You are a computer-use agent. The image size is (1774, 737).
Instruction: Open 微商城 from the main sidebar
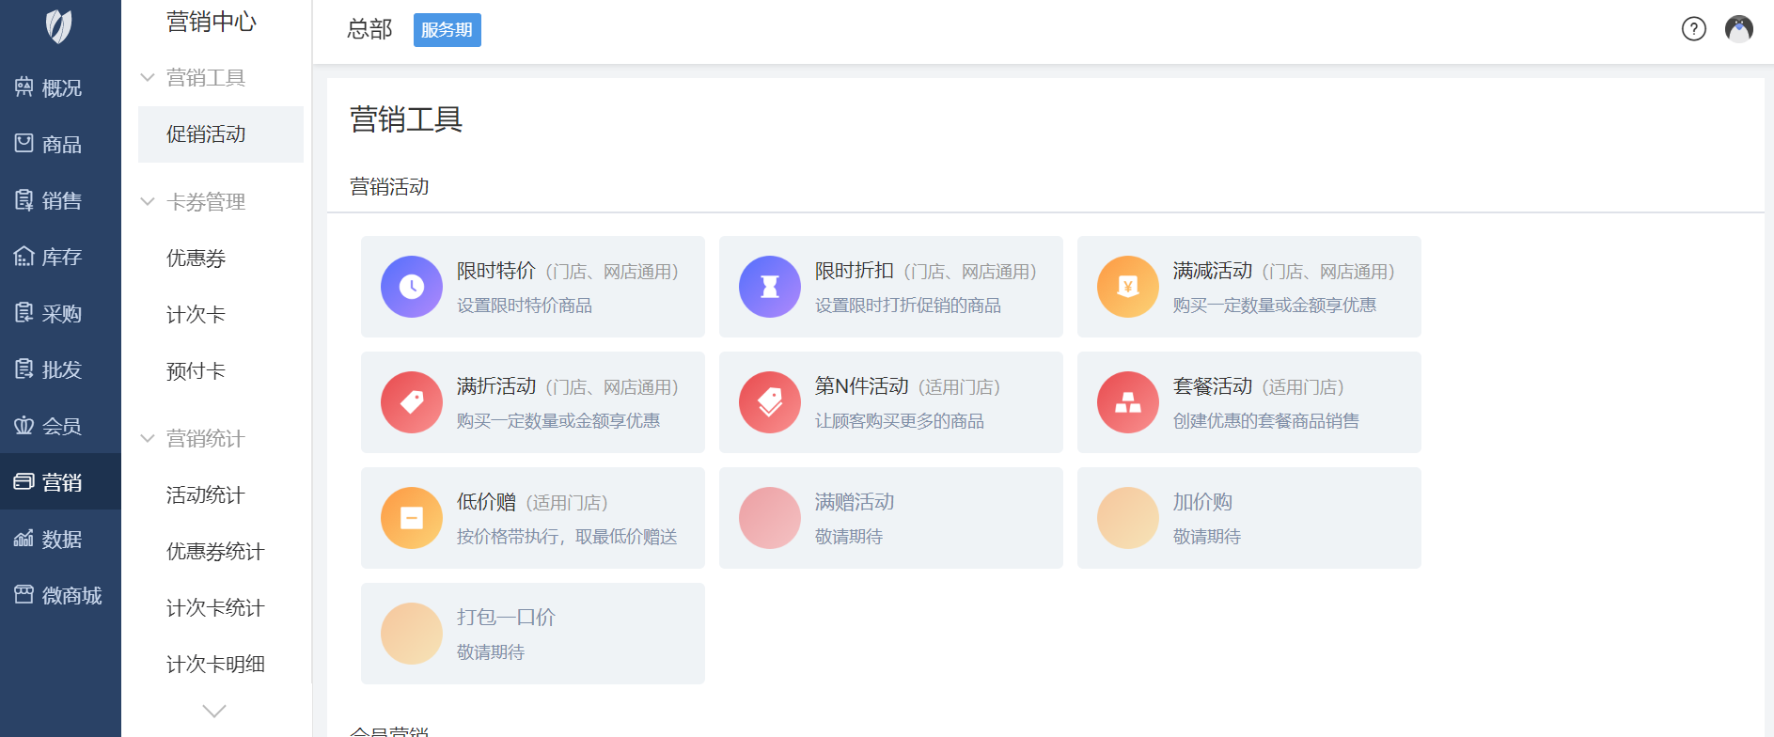point(60,595)
